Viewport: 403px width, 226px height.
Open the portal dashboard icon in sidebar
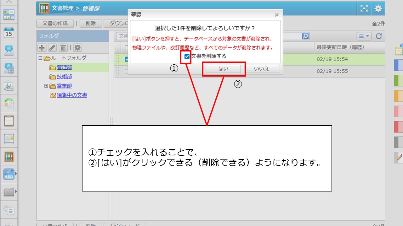[x=9, y=14]
